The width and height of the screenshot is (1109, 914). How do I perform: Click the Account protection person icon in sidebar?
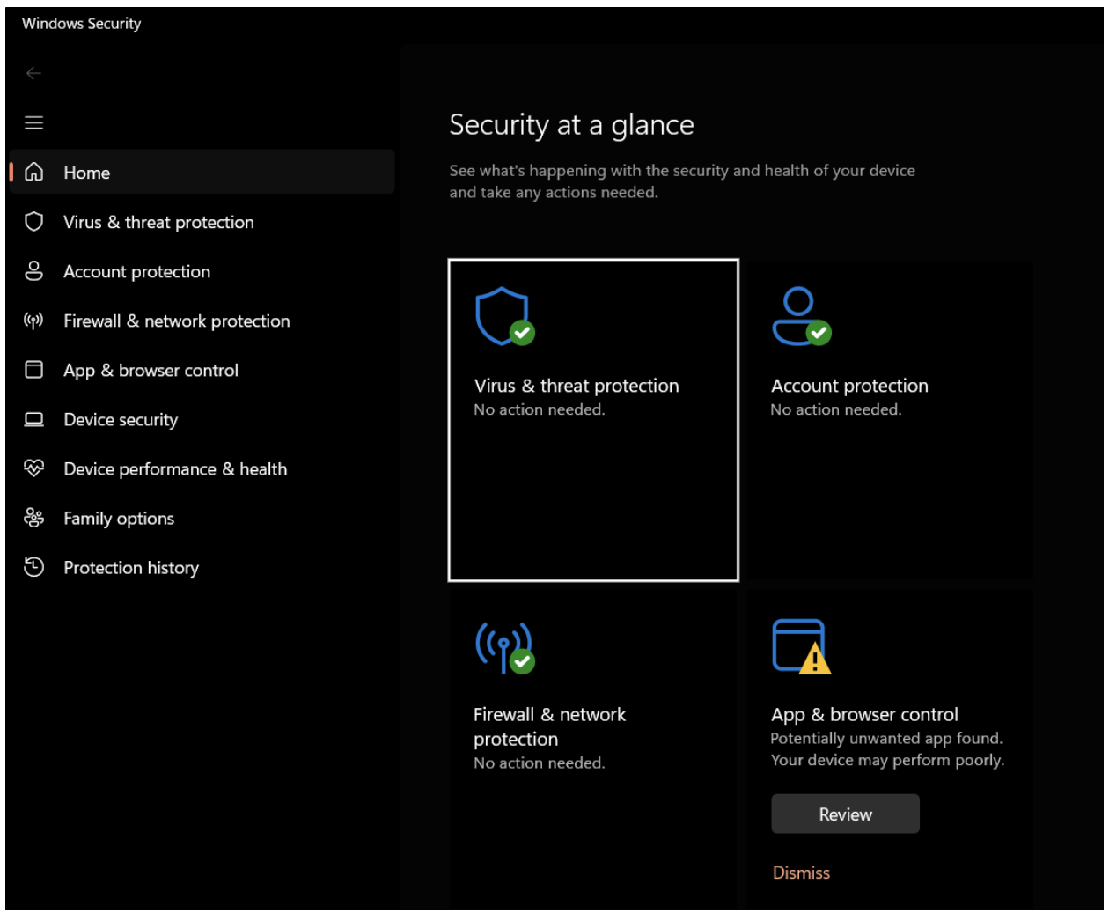[x=35, y=271]
